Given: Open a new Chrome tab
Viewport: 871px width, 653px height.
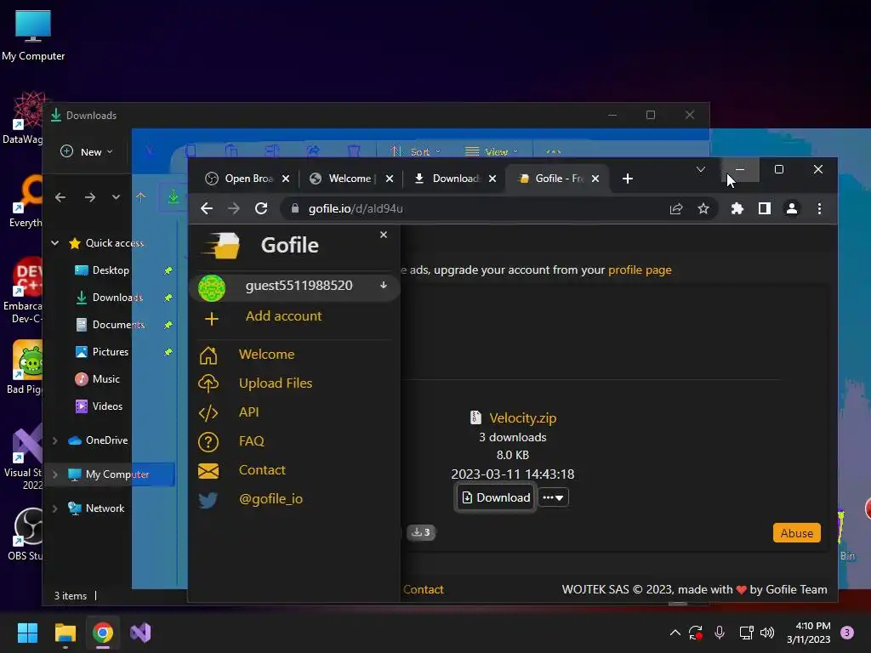Looking at the screenshot, I should (x=628, y=179).
